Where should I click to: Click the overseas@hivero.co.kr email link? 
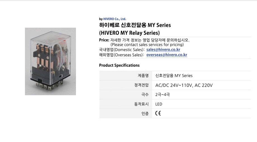[x=167, y=55]
